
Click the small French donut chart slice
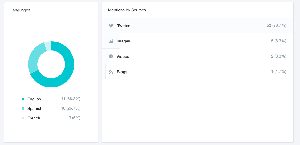48,46
